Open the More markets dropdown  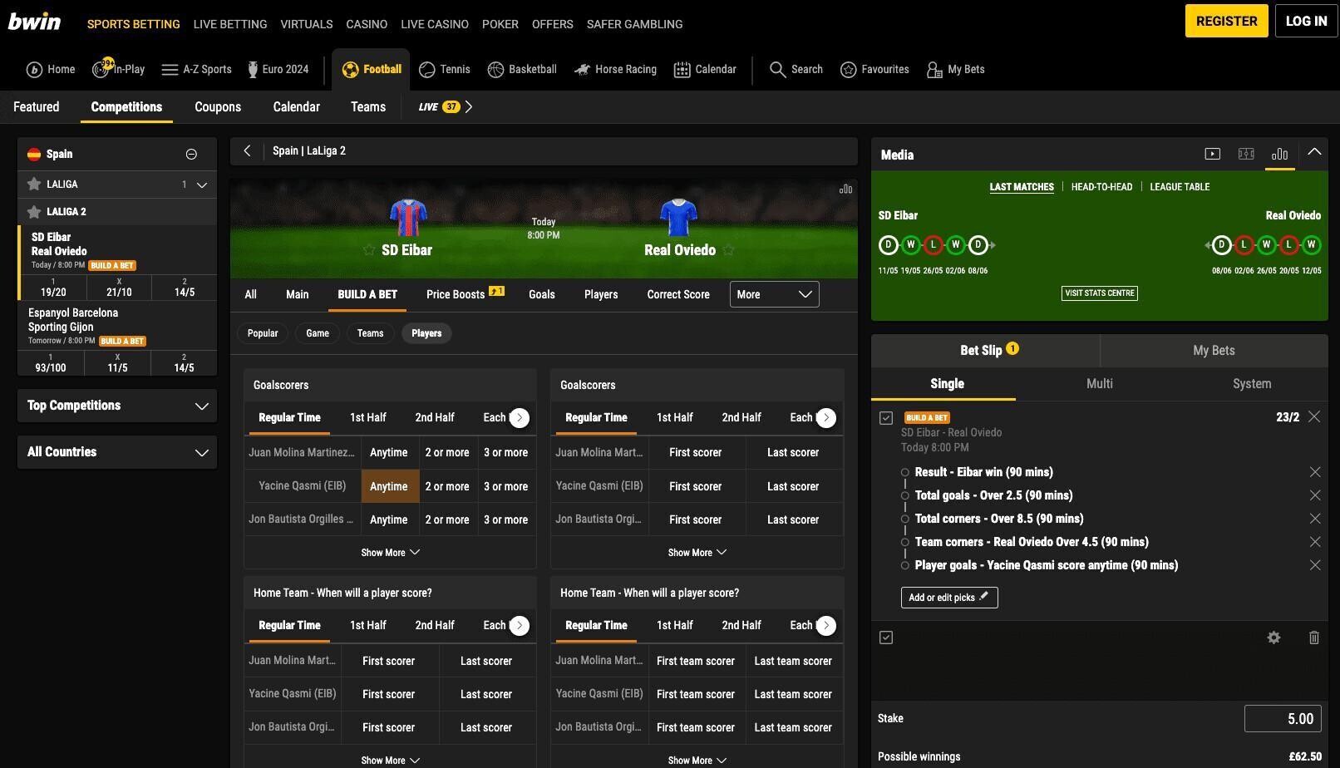(774, 294)
